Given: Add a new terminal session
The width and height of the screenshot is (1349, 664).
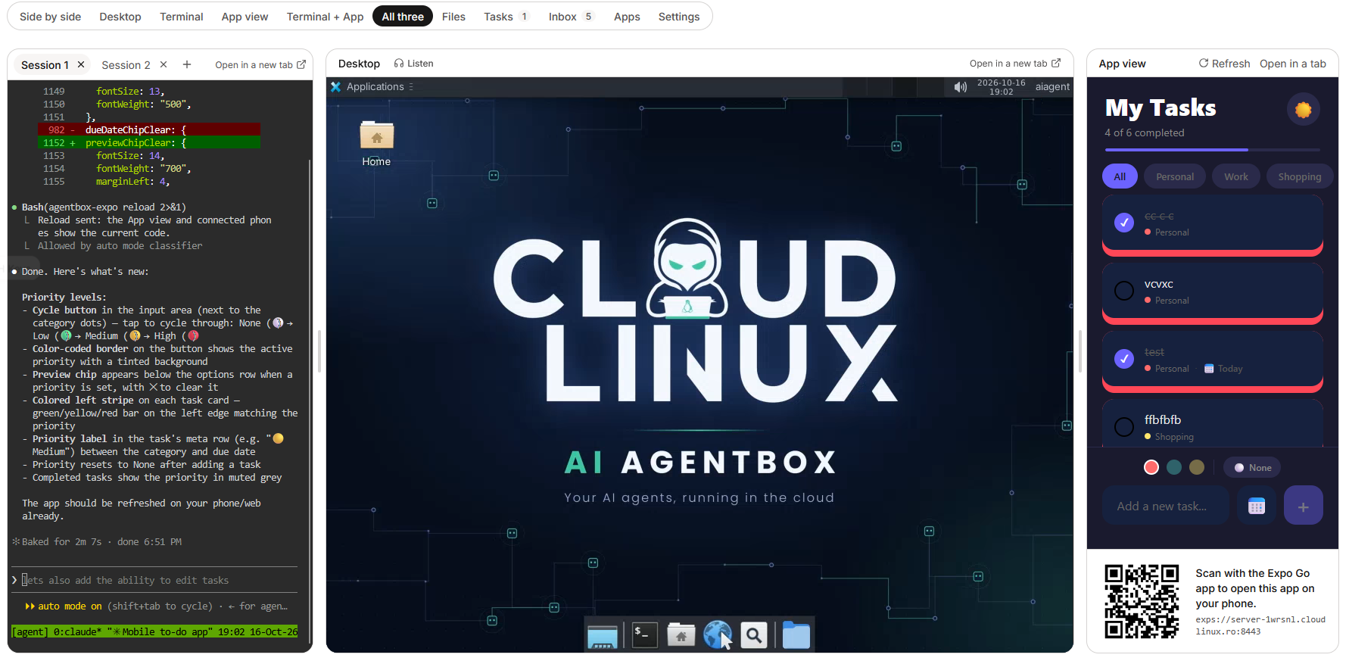Looking at the screenshot, I should tap(187, 64).
